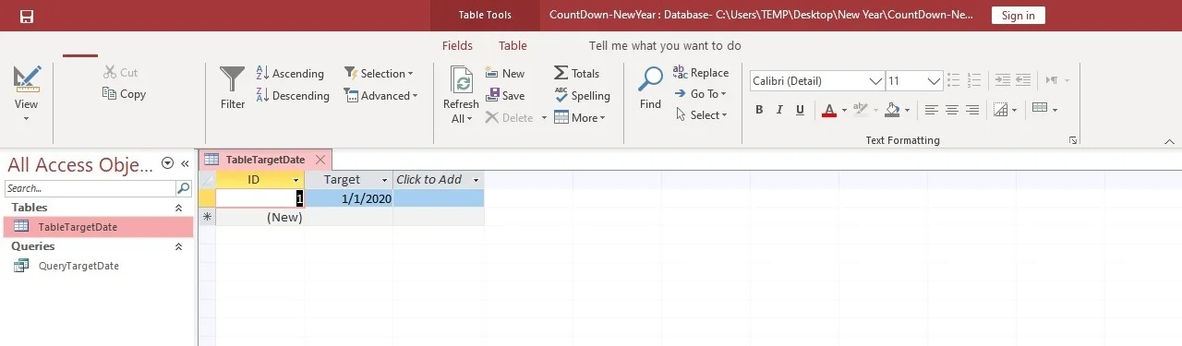
Task: Expand the Delete dropdown arrow
Action: coord(544,117)
